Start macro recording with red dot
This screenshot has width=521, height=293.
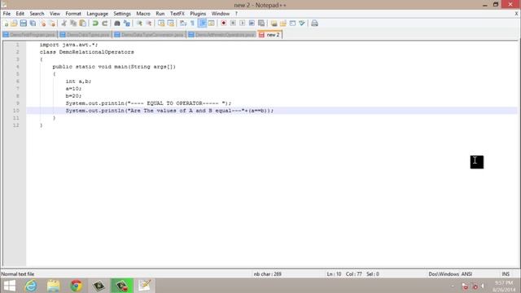[x=224, y=24]
